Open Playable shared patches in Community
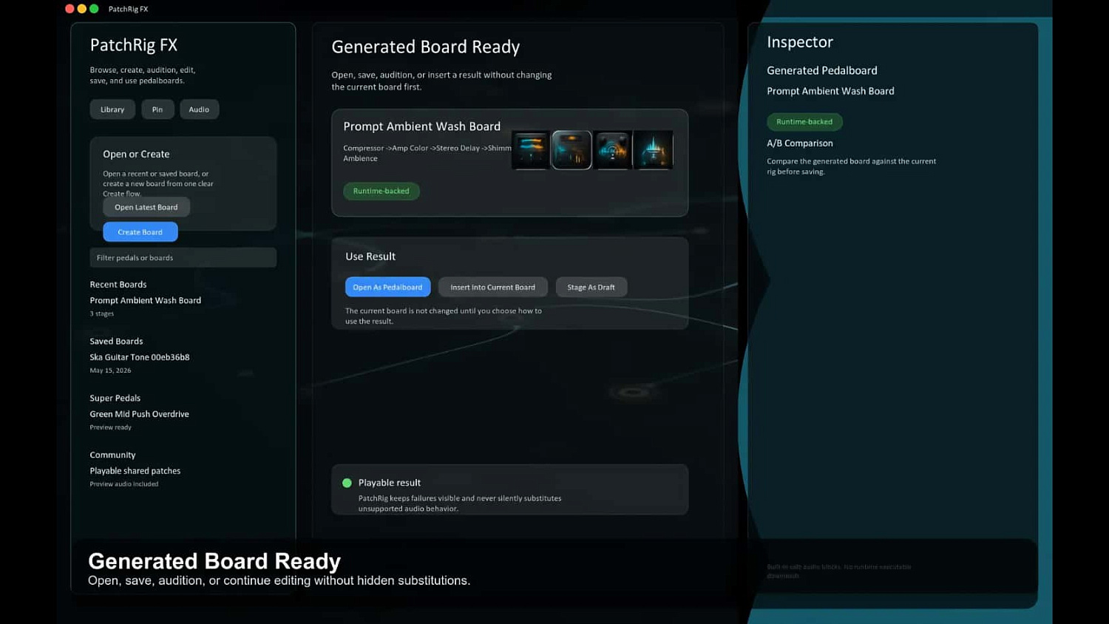The width and height of the screenshot is (1109, 624). tap(135, 471)
